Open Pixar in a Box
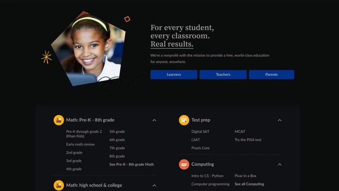The image size is (339, 191). [245, 176]
